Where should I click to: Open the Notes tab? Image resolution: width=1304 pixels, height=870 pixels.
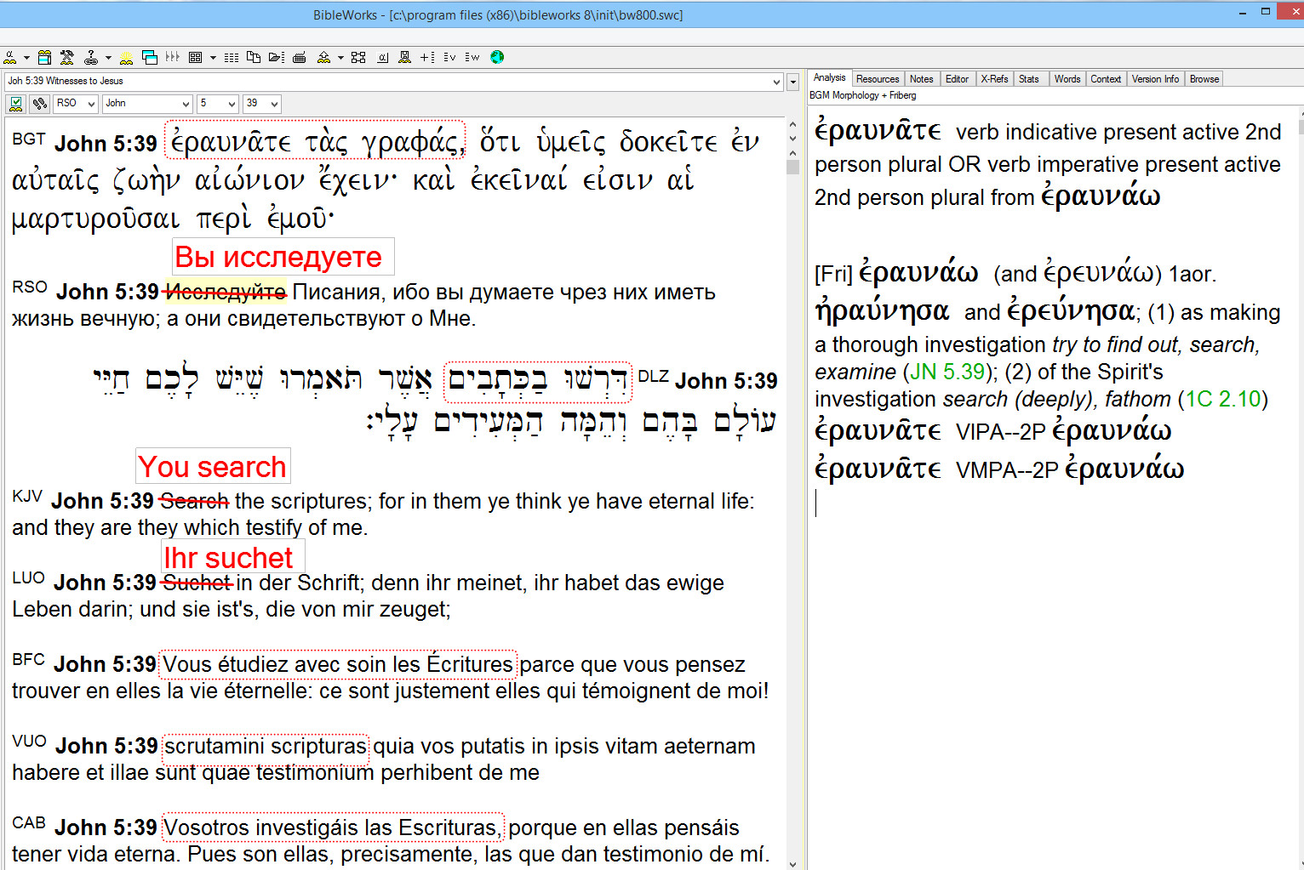(922, 79)
